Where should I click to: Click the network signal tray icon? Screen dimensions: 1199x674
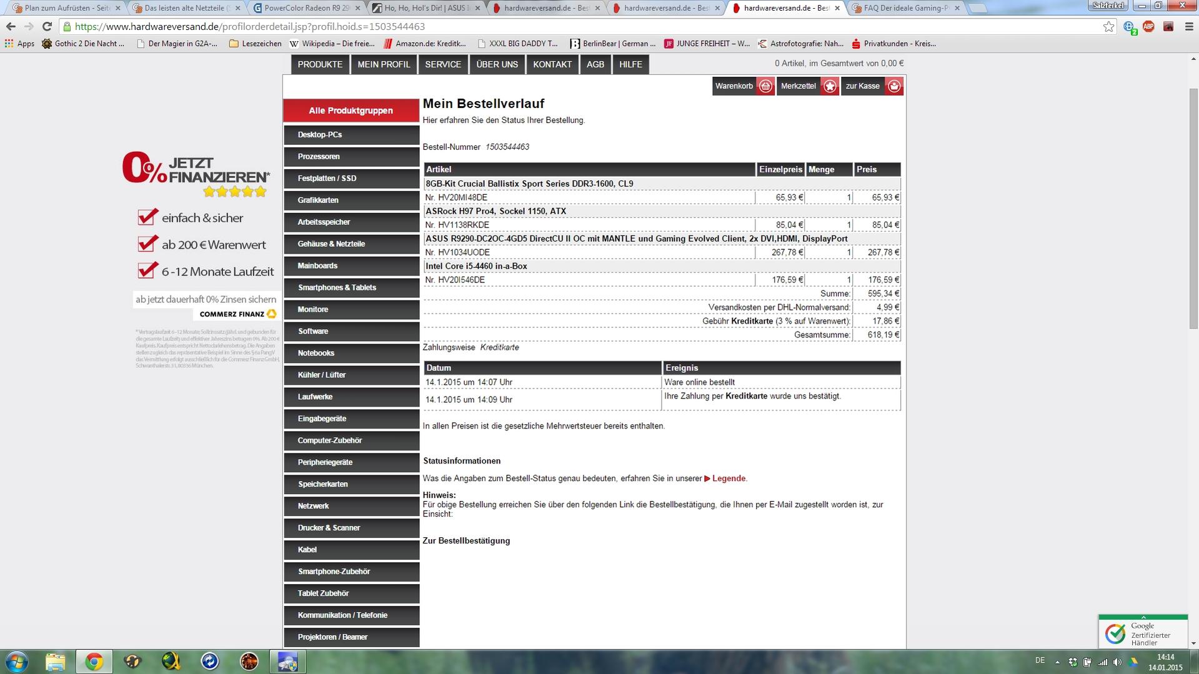tap(1103, 662)
